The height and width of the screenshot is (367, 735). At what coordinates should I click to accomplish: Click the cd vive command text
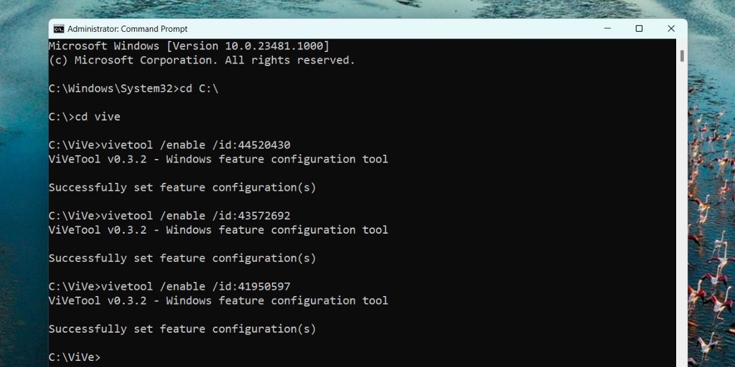(x=98, y=116)
